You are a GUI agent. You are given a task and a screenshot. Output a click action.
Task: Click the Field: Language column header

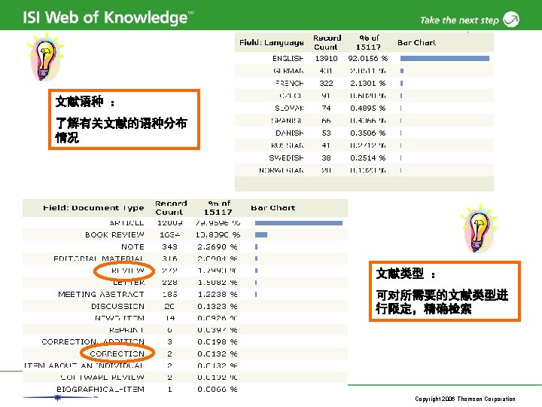point(272,42)
